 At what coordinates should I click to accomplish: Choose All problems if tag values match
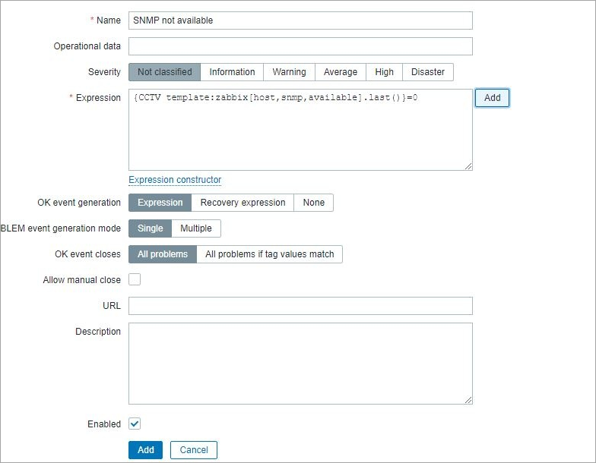269,254
